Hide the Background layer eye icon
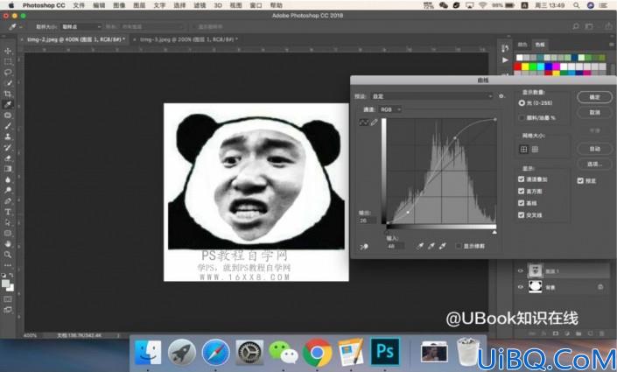 point(520,287)
